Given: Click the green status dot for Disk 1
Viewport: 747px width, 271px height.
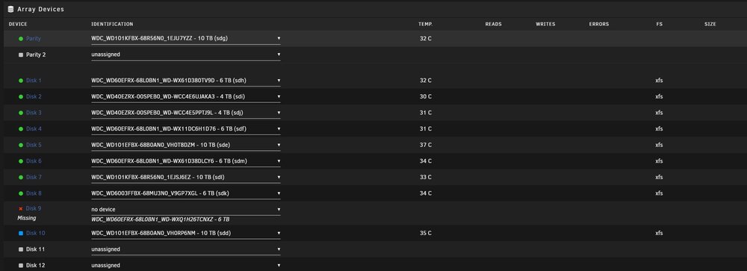Looking at the screenshot, I should tap(21, 81).
